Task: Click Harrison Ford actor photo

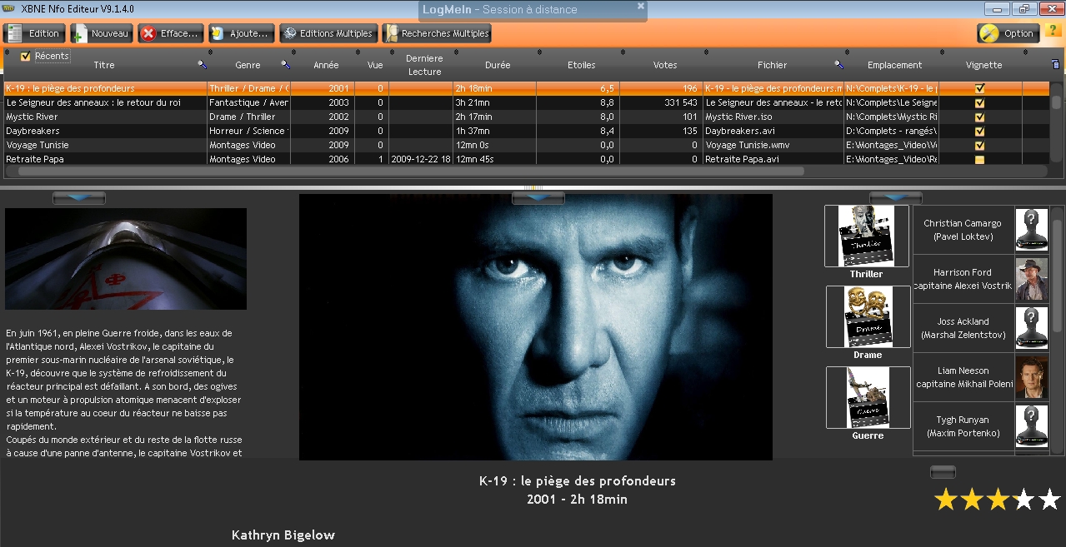Action: 1031,279
